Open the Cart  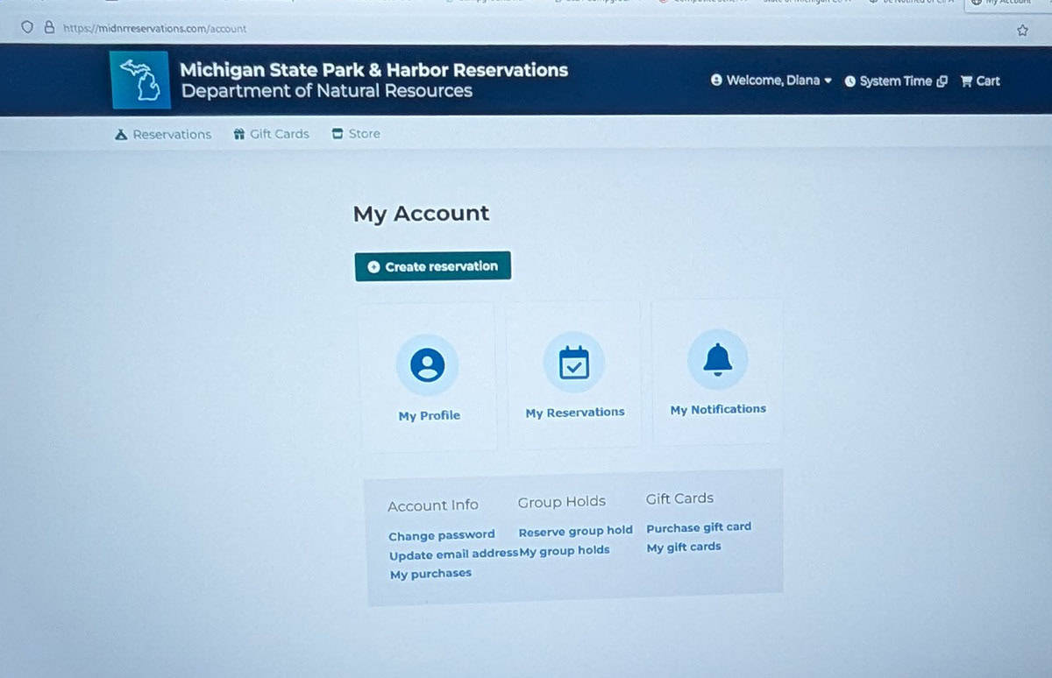[980, 81]
